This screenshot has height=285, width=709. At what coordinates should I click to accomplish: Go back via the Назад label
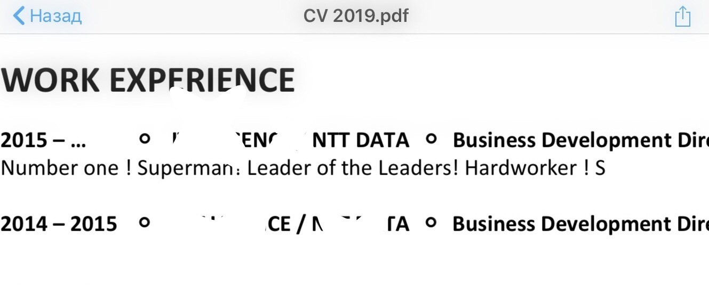click(x=55, y=16)
